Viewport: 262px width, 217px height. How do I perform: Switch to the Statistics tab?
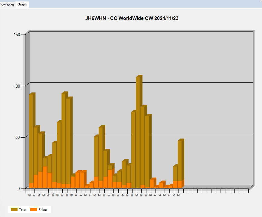tap(7, 5)
